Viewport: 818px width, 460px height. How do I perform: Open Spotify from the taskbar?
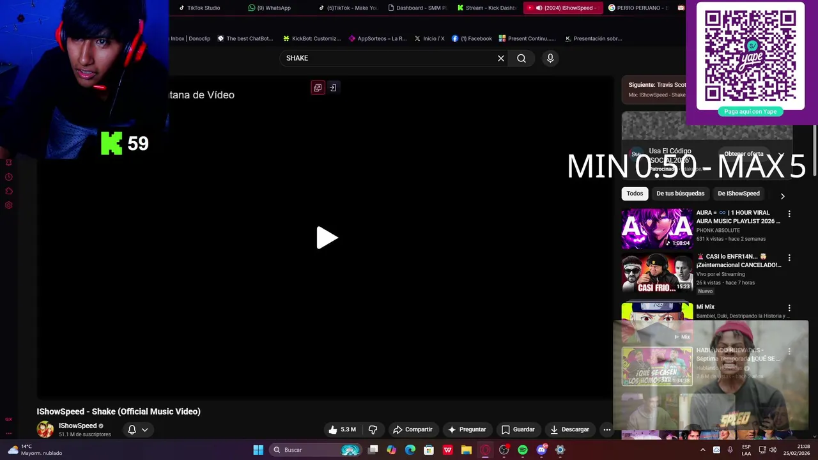coord(523,450)
